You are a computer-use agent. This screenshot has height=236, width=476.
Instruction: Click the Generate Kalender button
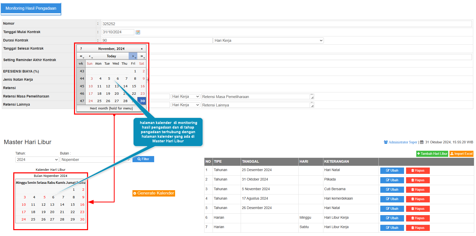pos(154,193)
